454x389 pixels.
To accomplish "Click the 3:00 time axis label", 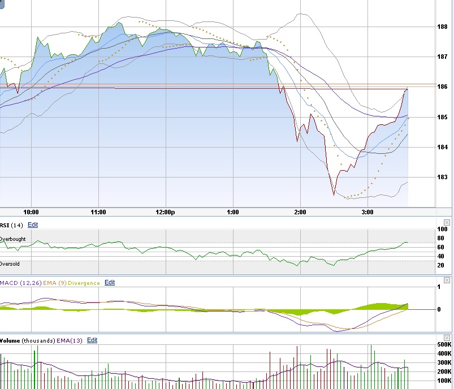I will pyautogui.click(x=366, y=212).
